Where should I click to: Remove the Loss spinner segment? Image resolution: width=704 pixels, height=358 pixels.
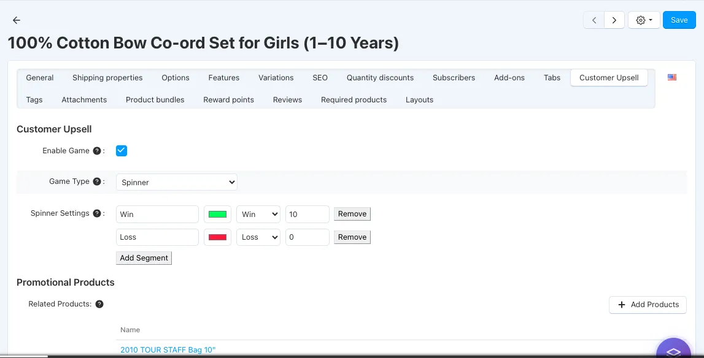(x=352, y=237)
